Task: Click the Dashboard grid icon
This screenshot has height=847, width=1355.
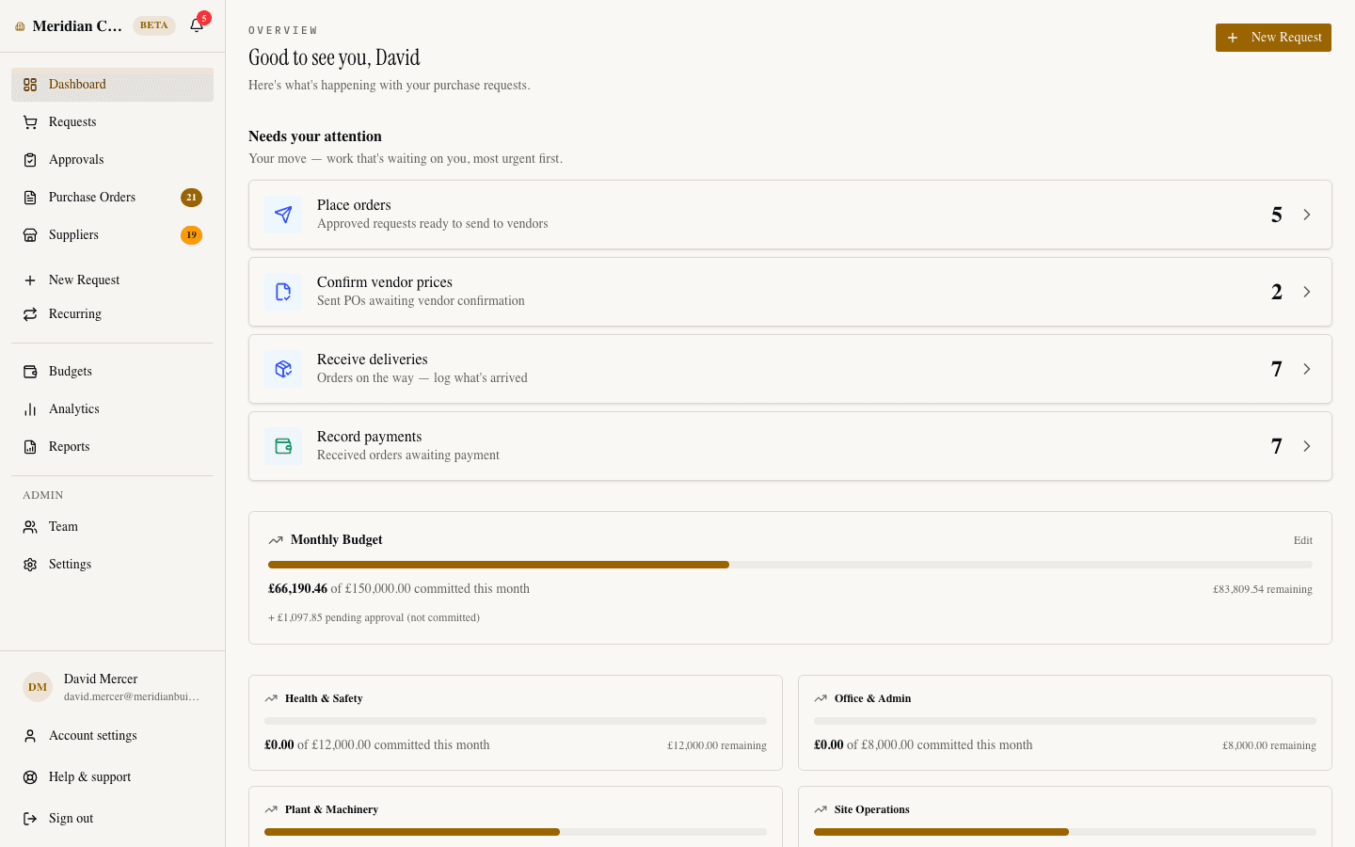Action: (x=30, y=85)
